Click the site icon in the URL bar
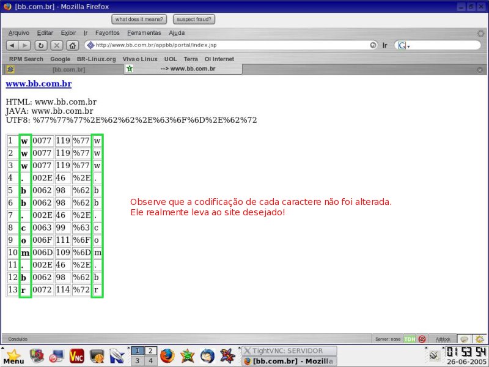The width and height of the screenshot is (489, 367). click(90, 45)
